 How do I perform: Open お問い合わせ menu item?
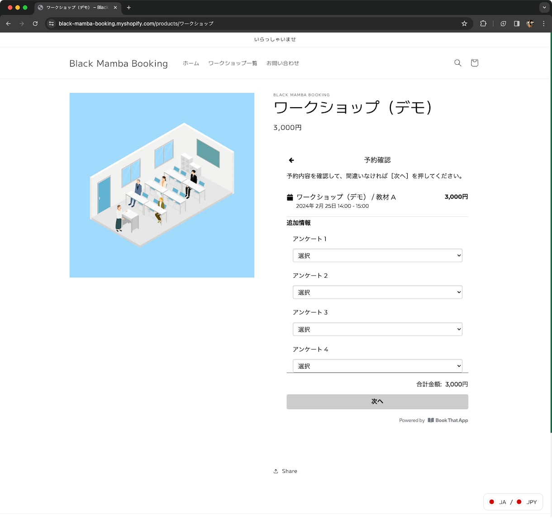coord(283,63)
